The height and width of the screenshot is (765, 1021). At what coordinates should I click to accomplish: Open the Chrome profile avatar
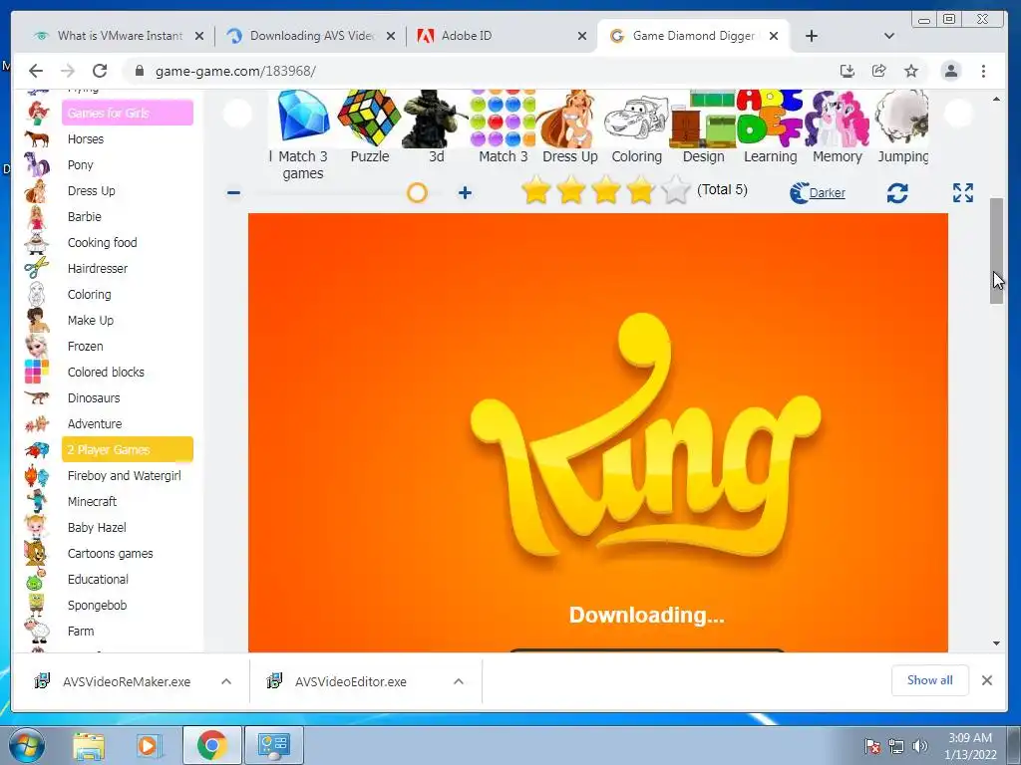coord(950,71)
